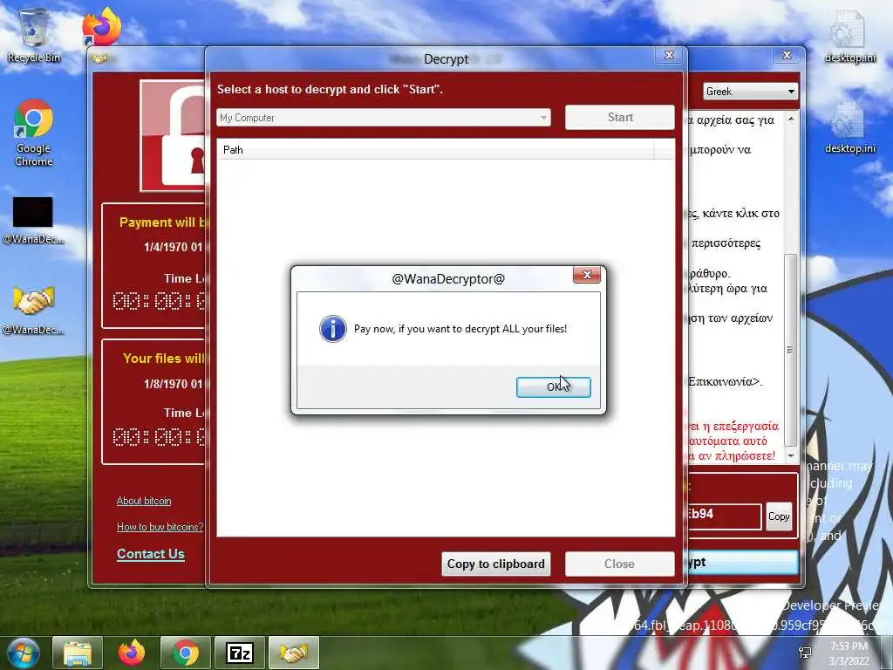Viewport: 893px width, 670px height.
Task: Click the 1/8/1970 deadline date text
Action: point(174,384)
